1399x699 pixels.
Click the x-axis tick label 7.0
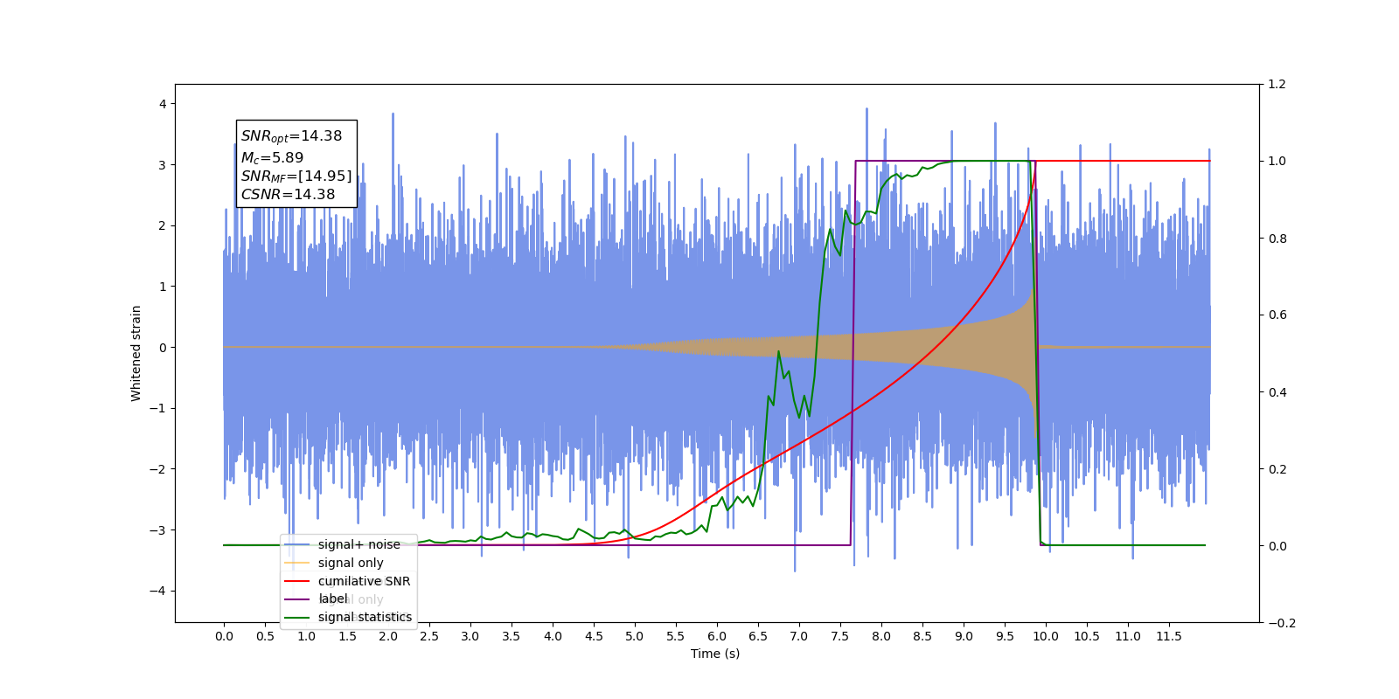799,636
